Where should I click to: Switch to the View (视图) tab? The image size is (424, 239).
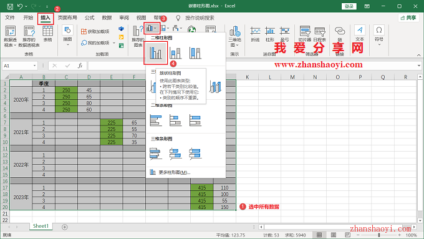coord(141,18)
